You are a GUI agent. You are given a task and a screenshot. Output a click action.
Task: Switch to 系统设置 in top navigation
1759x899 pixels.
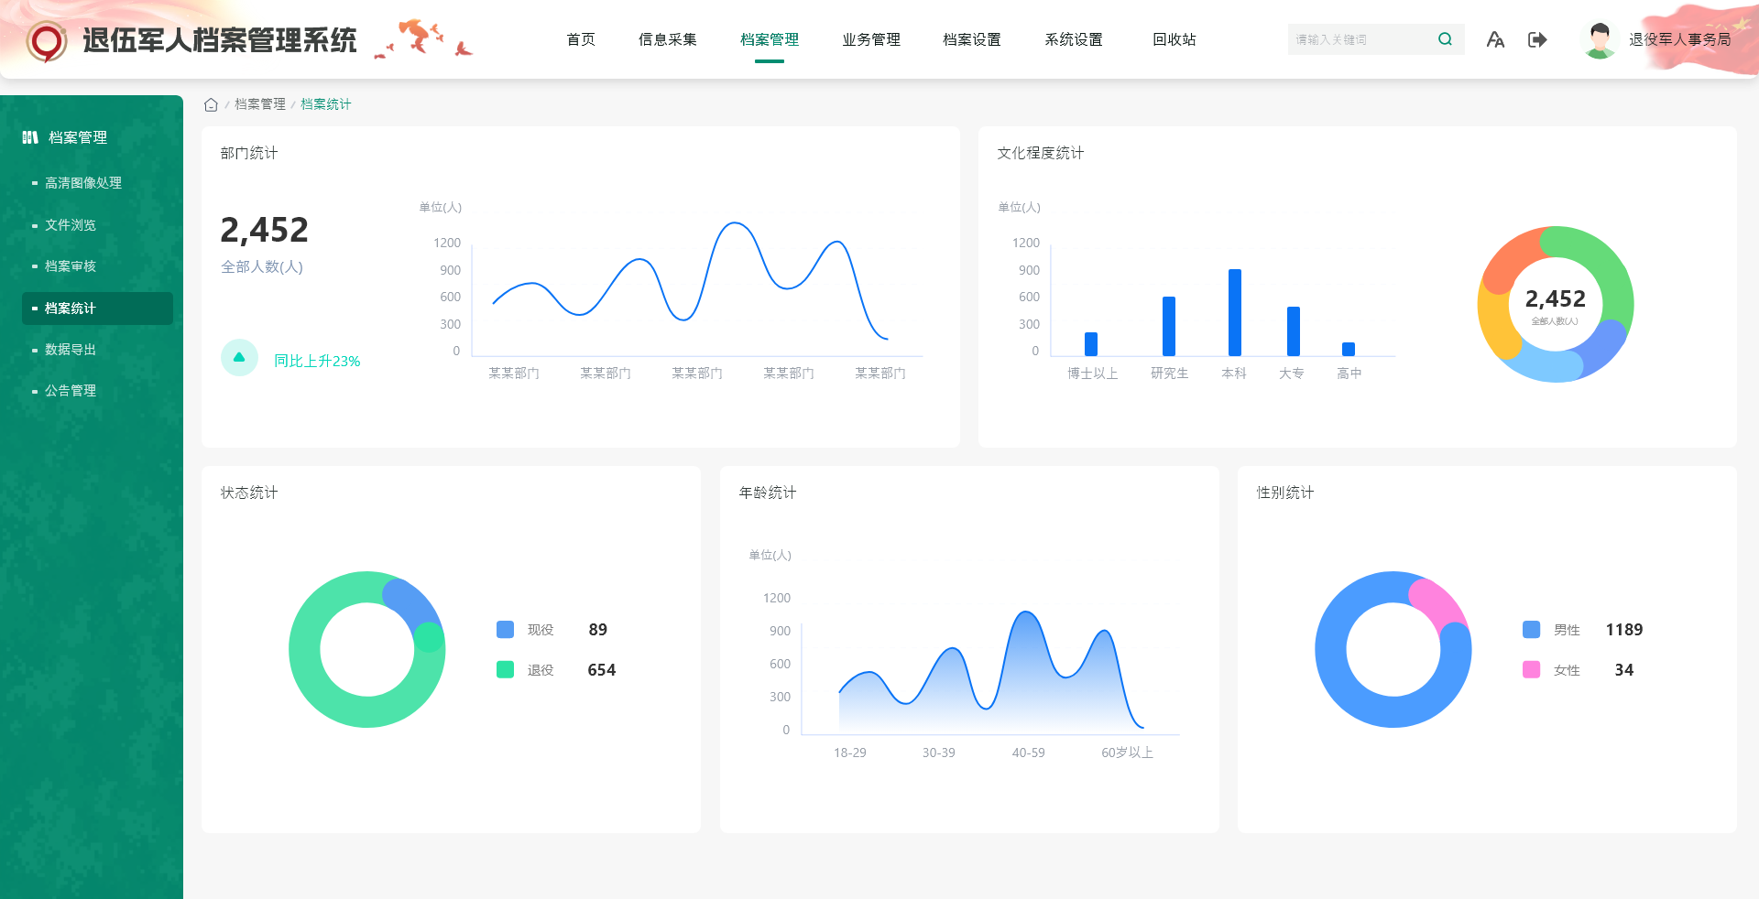[1073, 39]
